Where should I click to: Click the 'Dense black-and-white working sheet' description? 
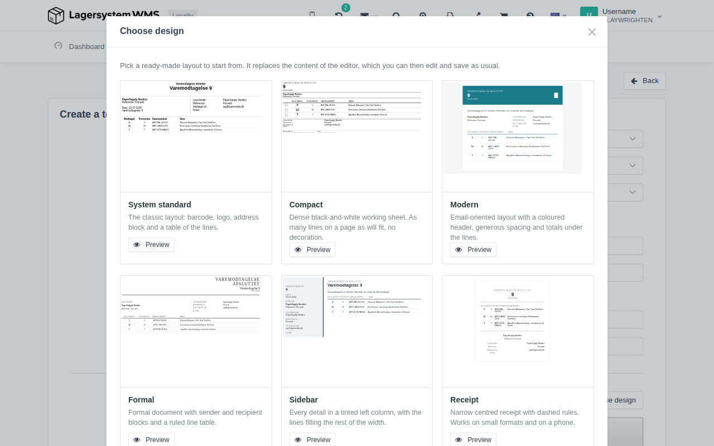[355, 227]
